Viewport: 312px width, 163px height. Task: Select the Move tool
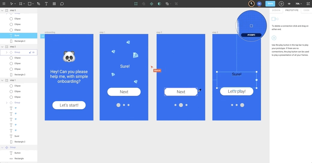point(11,4)
